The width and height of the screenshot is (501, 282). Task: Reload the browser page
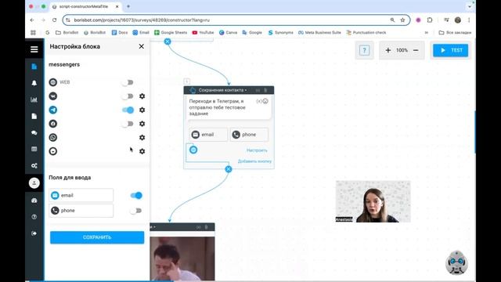pyautogui.click(x=54, y=20)
